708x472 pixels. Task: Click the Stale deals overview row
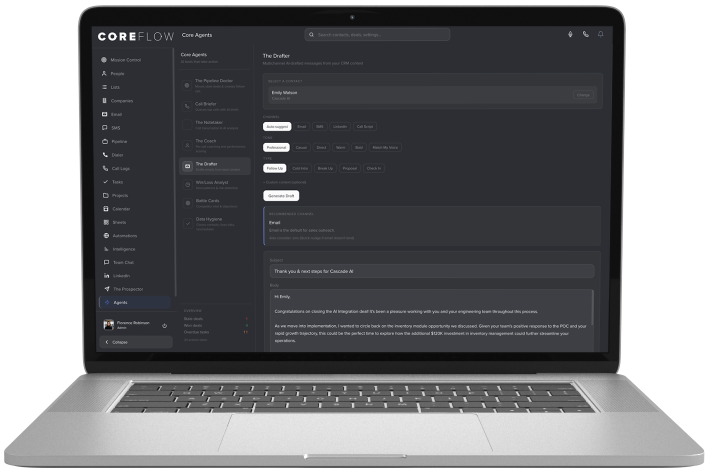coord(216,318)
